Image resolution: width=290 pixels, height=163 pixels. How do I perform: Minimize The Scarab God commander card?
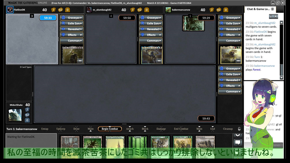tap(159, 61)
